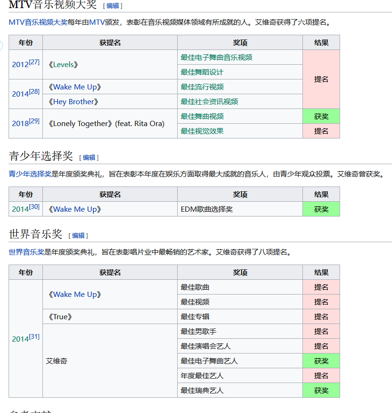392x413 pixels.
Task: Open the 2018 year link
Action: click(20, 124)
